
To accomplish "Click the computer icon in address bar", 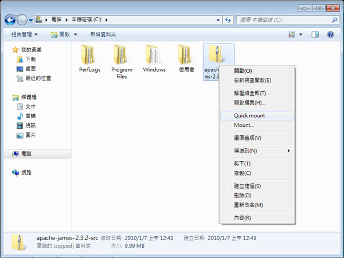I will pyautogui.click(x=39, y=19).
